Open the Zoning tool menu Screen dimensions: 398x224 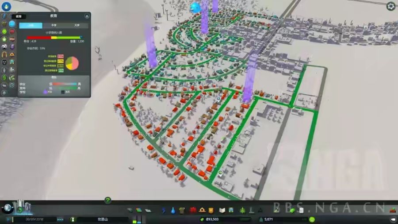139,210
